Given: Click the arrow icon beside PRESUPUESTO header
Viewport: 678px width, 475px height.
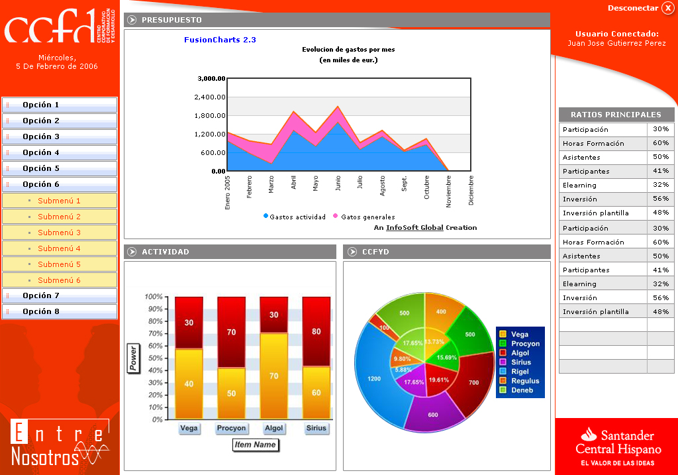Looking at the screenshot, I should [x=132, y=20].
